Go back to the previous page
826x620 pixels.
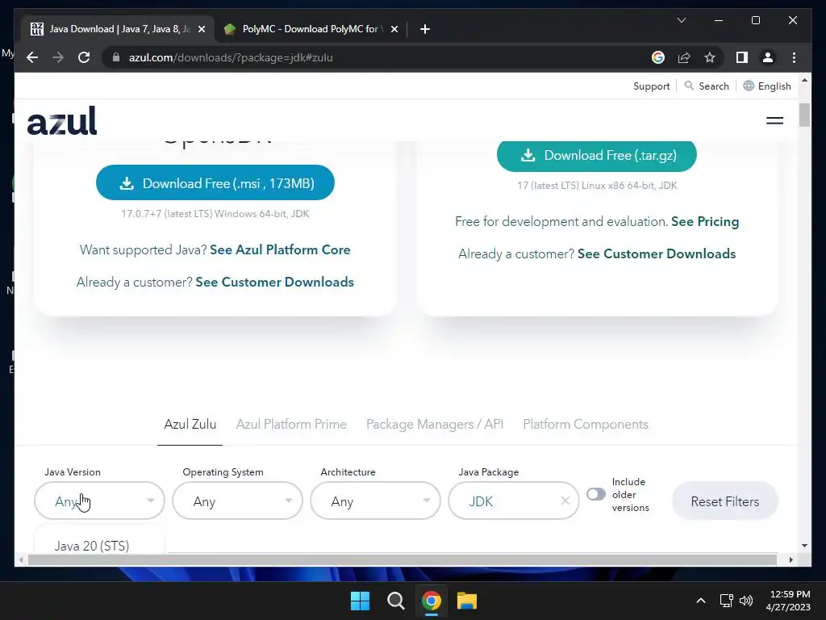pos(32,57)
